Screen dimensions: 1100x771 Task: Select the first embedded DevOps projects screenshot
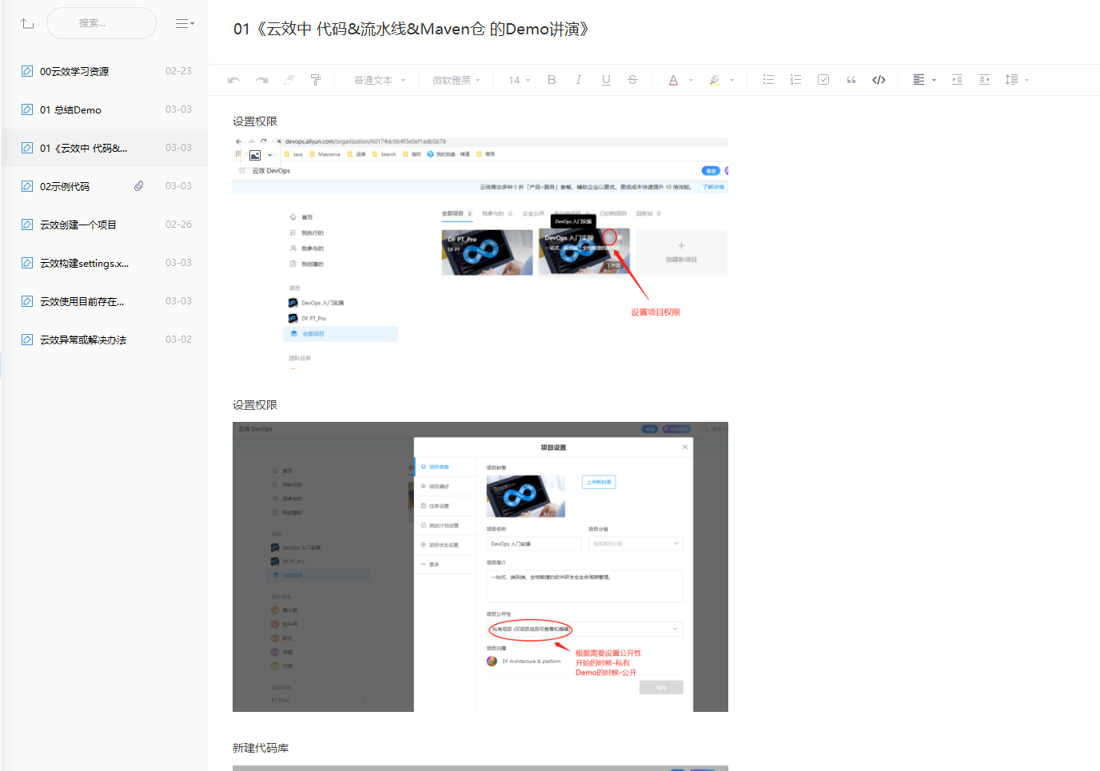pos(480,253)
